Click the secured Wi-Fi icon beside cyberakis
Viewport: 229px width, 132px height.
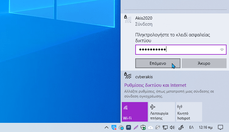click(128, 75)
